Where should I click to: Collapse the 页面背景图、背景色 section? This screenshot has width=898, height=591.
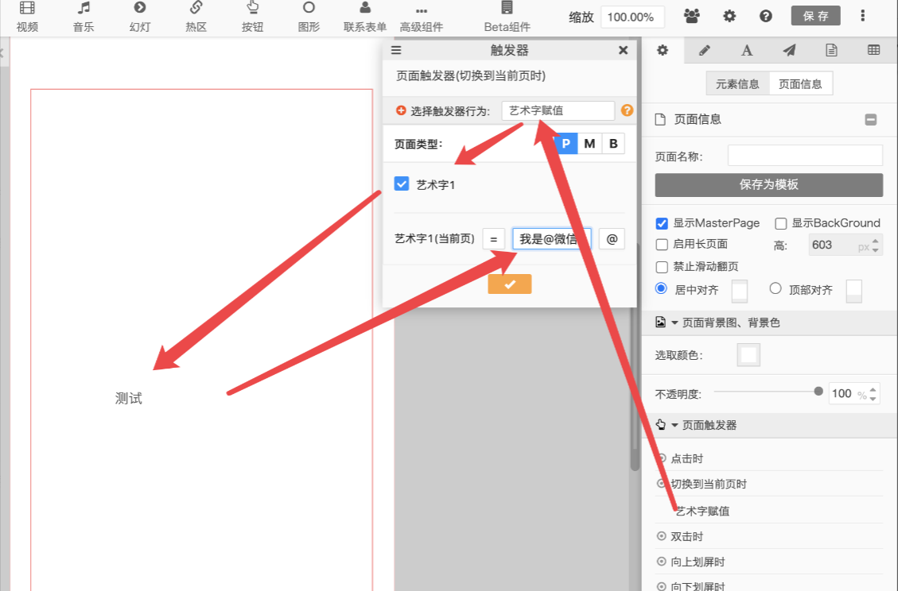point(675,323)
